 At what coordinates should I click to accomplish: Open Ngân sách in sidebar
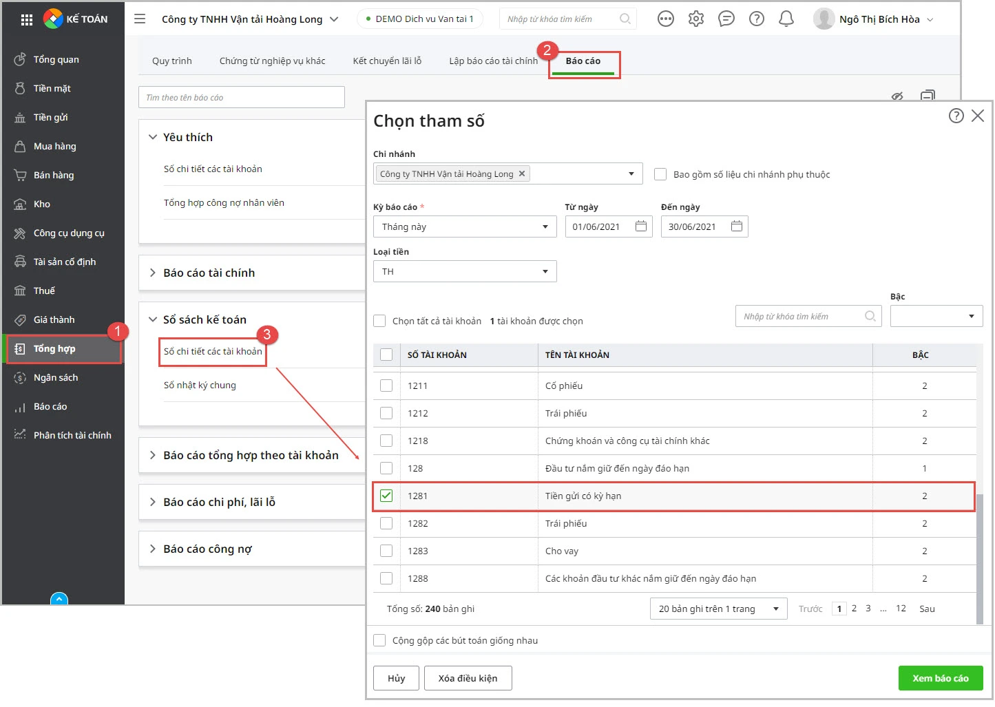[56, 378]
